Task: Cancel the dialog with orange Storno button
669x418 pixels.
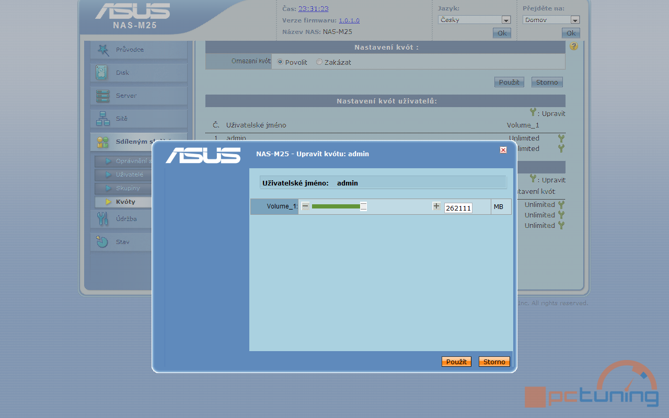Action: coord(494,362)
